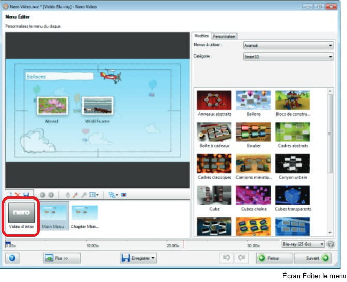Open the Catégorie Smart3D dropdown
The width and height of the screenshot is (347, 282).
point(288,57)
